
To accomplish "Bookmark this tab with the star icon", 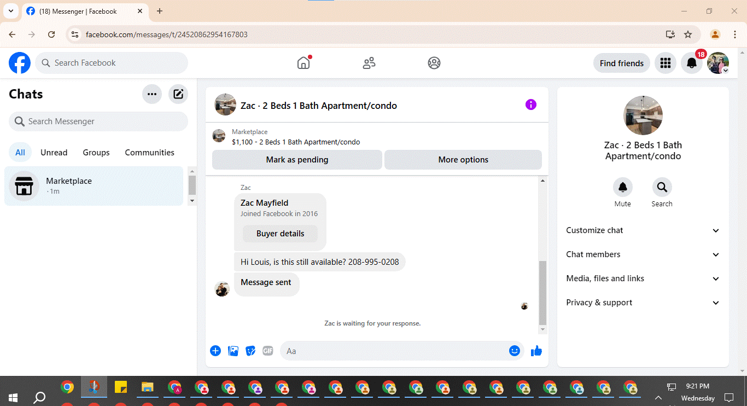I will tap(688, 34).
